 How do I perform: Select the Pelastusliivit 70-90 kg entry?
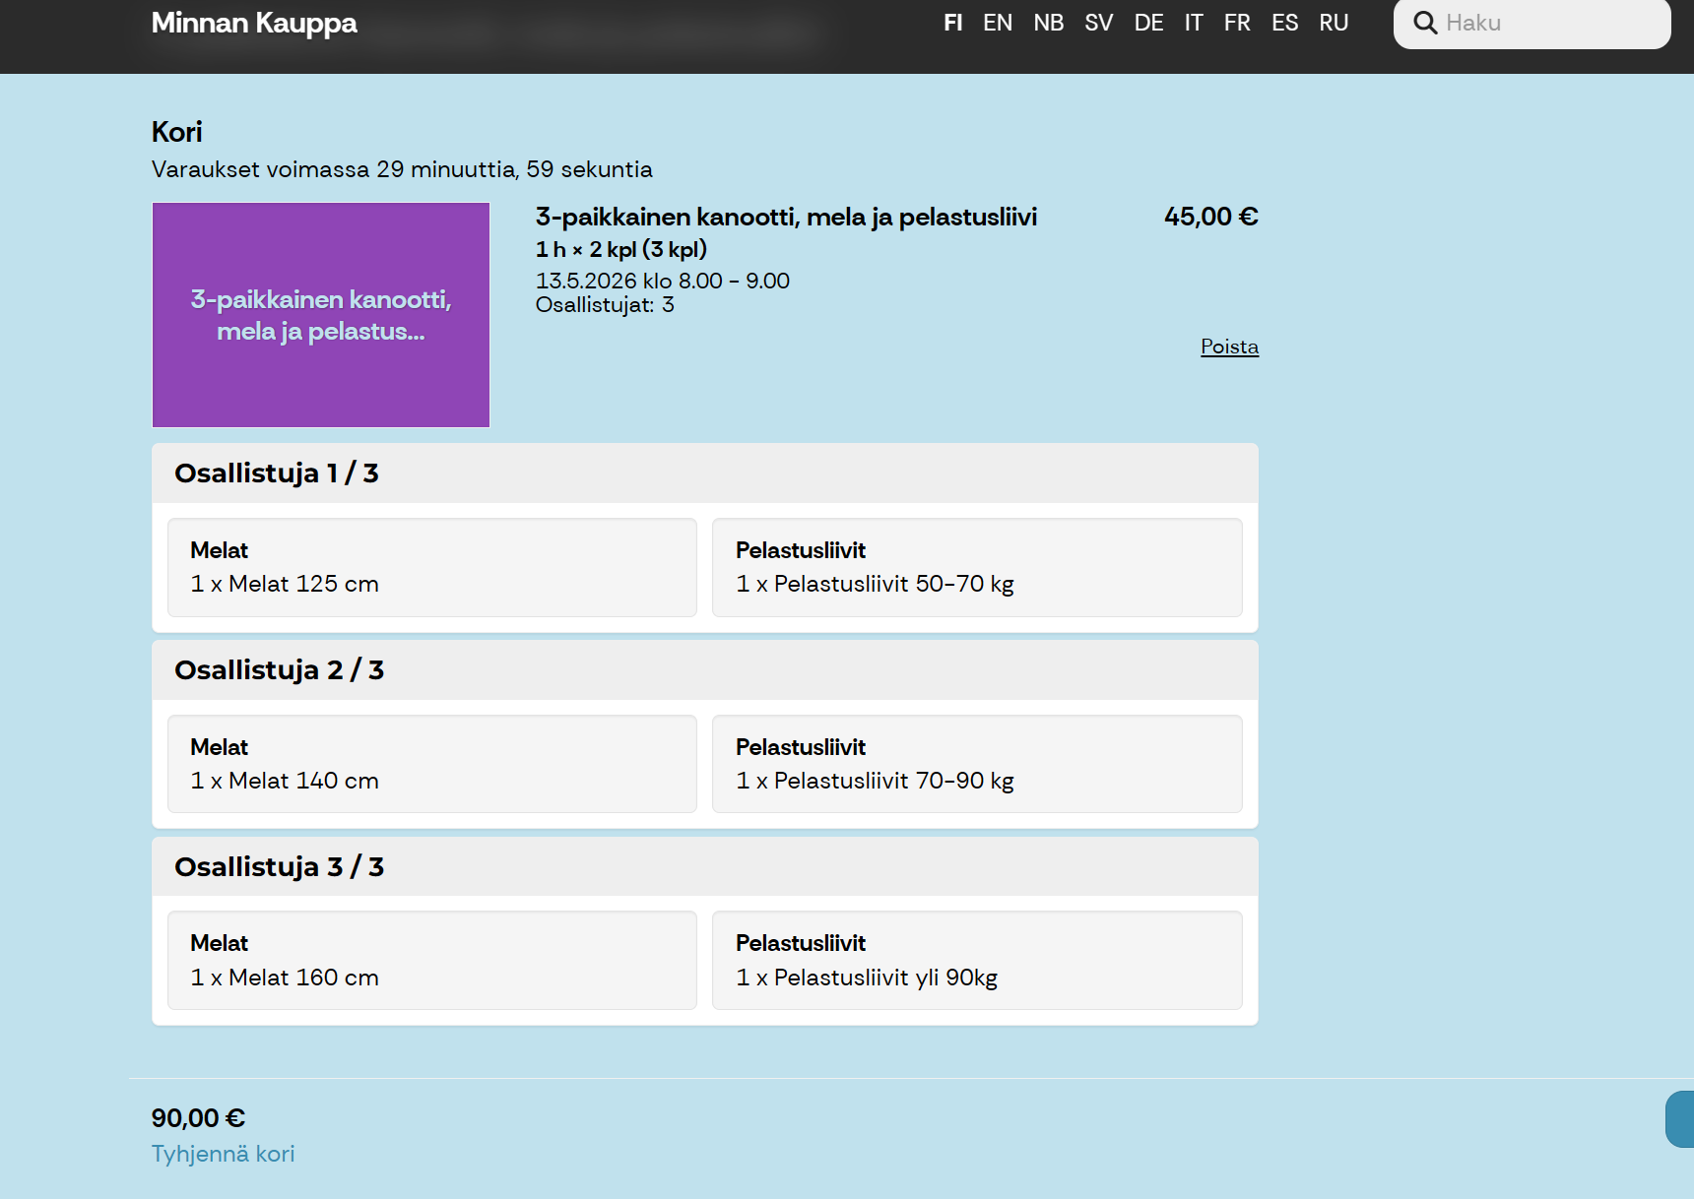[977, 764]
